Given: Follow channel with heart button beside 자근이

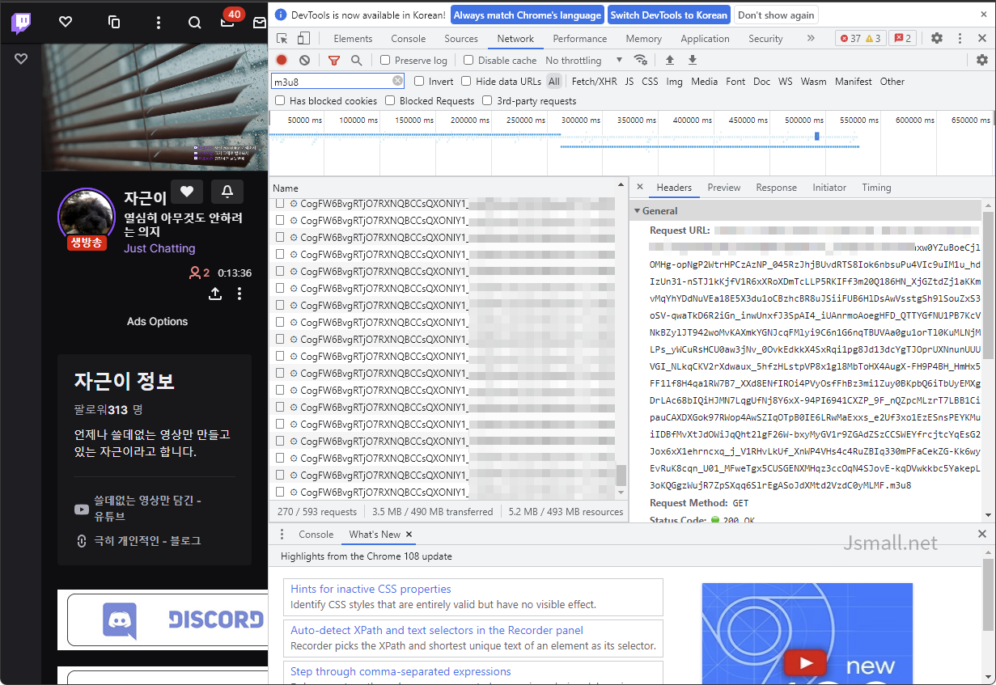Looking at the screenshot, I should click(x=187, y=192).
